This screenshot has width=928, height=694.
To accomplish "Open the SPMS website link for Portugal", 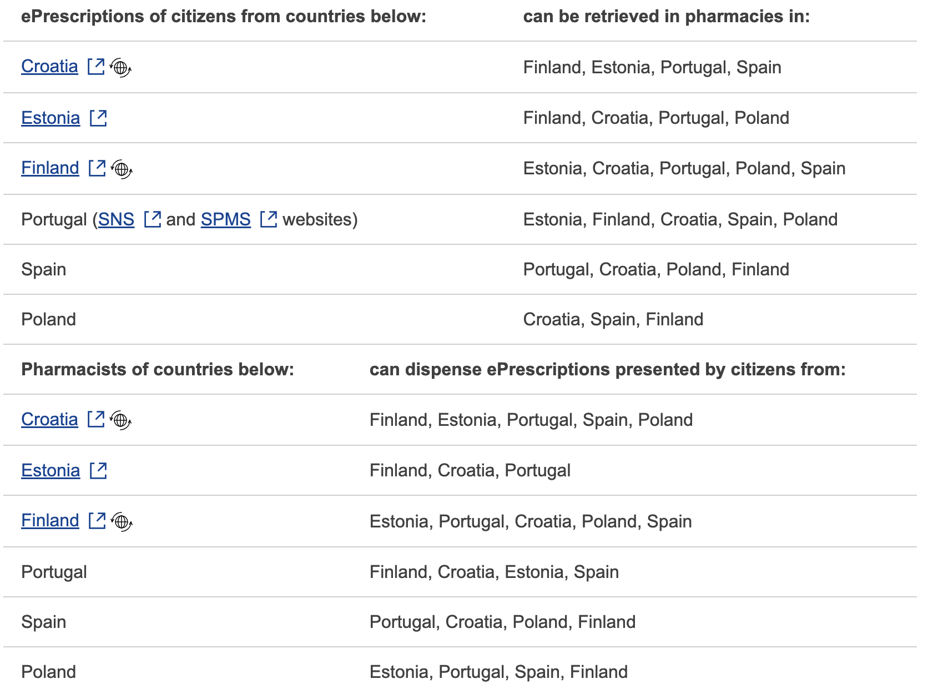I will tap(225, 219).
